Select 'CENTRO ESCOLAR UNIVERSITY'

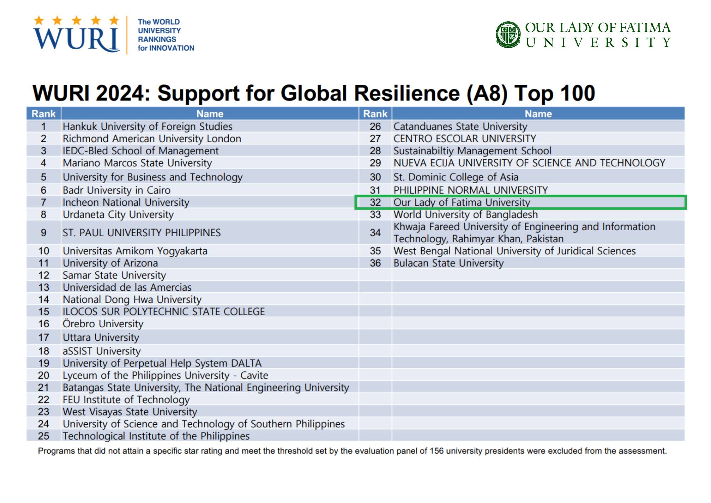[465, 138]
